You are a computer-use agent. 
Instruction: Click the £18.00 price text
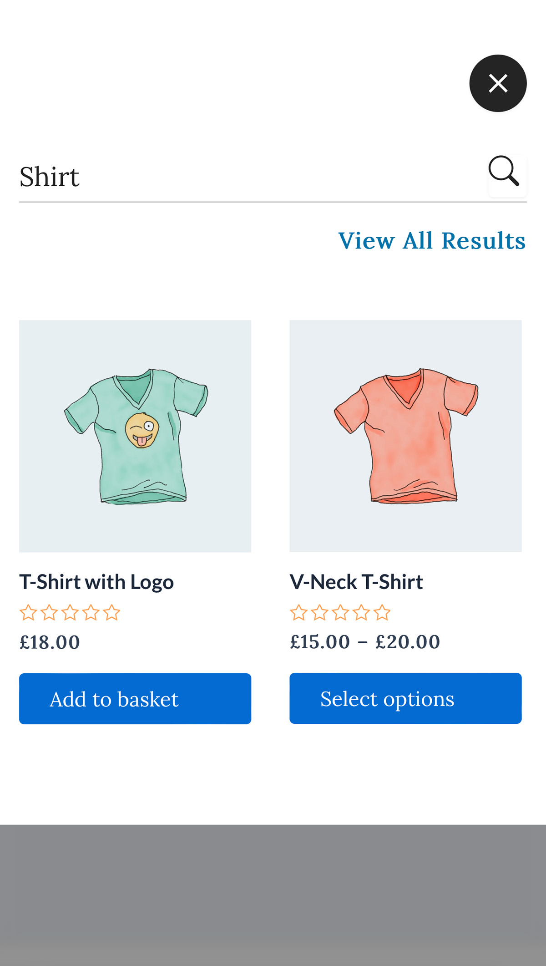click(x=50, y=642)
